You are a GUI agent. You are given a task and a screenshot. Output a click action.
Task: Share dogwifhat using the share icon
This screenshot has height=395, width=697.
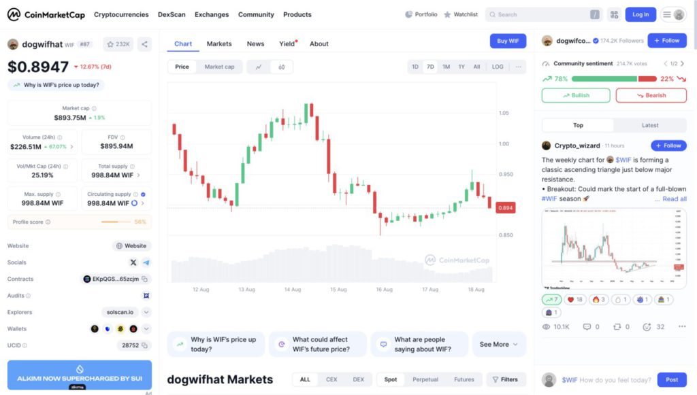tap(144, 44)
